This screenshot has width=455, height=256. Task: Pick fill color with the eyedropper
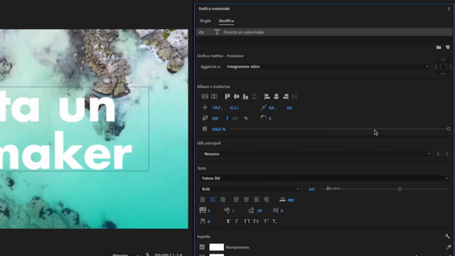coord(449,247)
